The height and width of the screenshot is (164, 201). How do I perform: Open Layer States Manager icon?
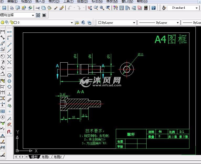click(x=89, y=23)
